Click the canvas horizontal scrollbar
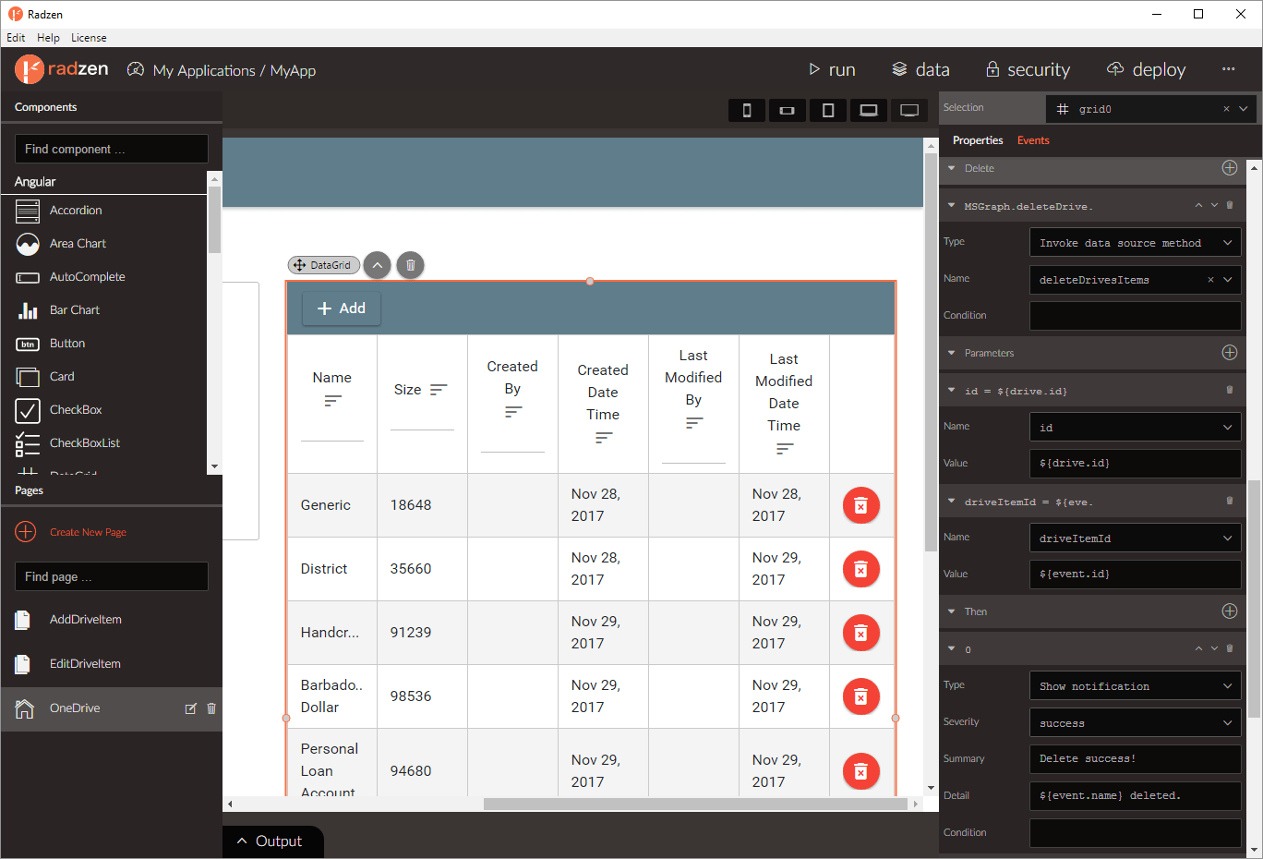 [x=695, y=804]
